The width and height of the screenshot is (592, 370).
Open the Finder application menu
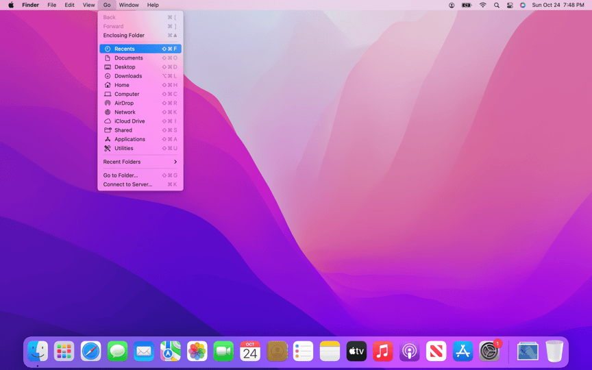pyautogui.click(x=31, y=5)
